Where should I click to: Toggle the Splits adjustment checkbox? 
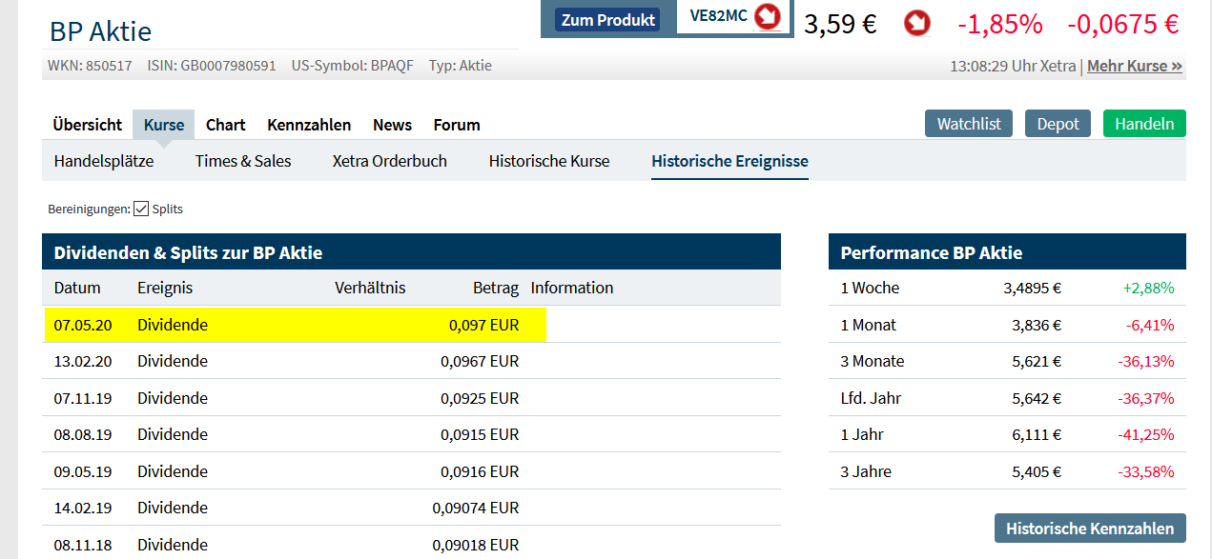pyautogui.click(x=141, y=209)
